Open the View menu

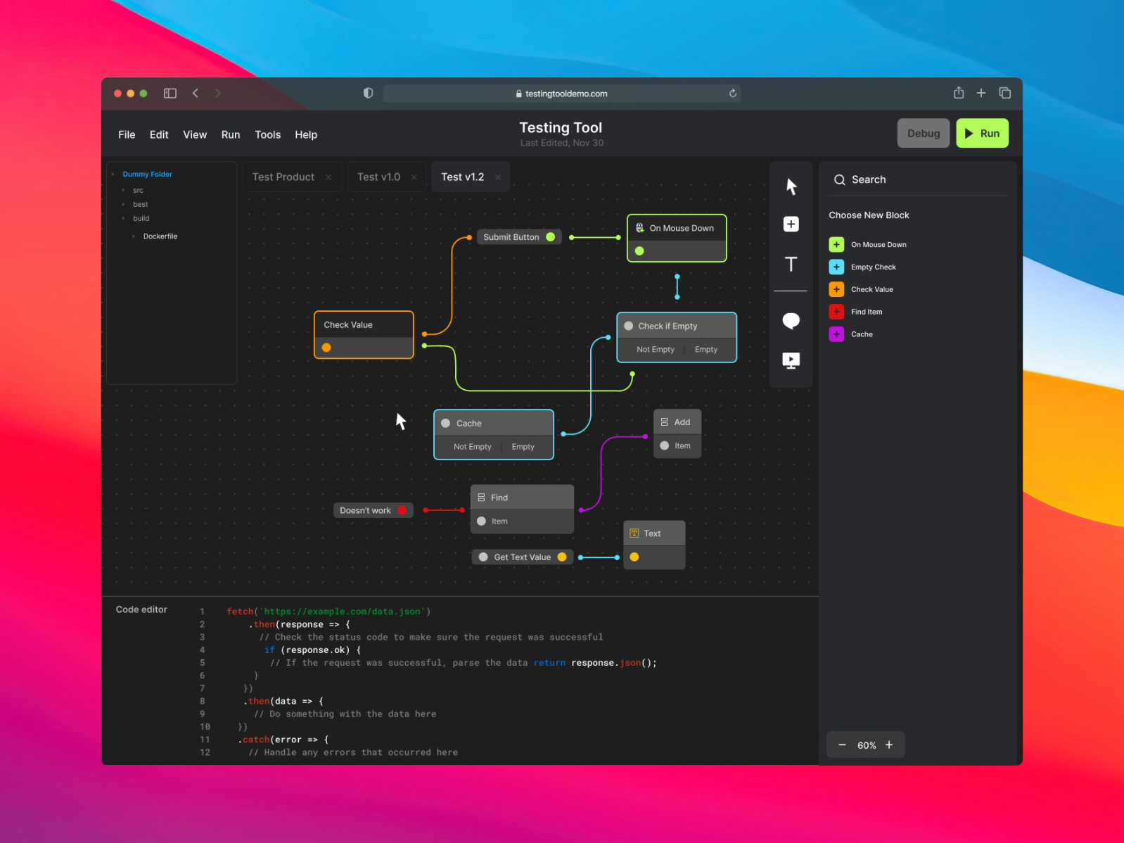pos(195,134)
